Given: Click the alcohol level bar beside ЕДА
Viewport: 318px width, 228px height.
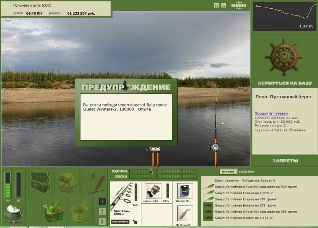Looking at the screenshot, I should (18, 185).
